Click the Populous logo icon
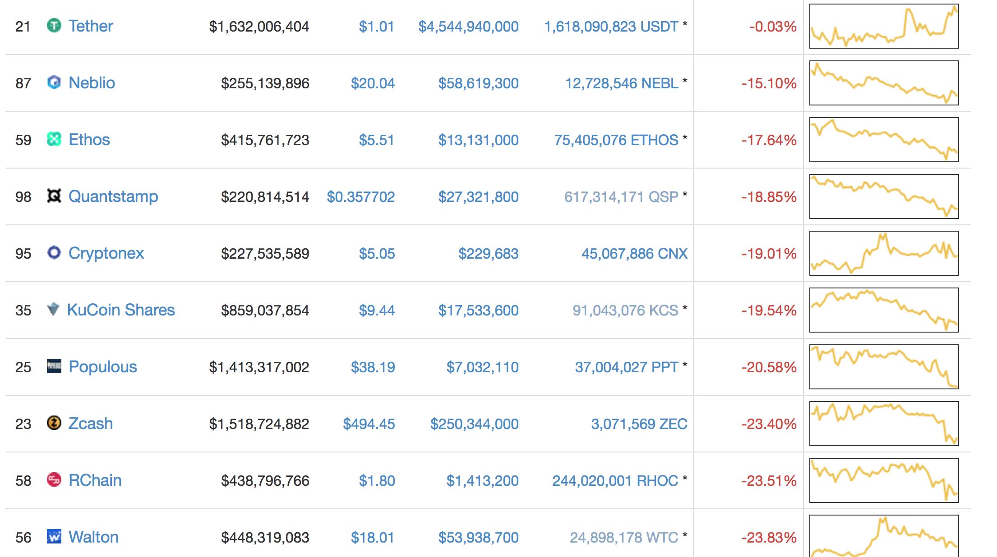This screenshot has height=557, width=997. click(54, 366)
